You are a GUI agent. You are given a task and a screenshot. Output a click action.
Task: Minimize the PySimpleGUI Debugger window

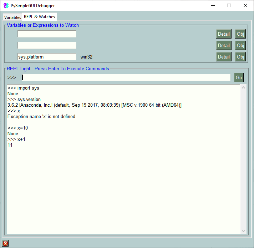point(213,5)
